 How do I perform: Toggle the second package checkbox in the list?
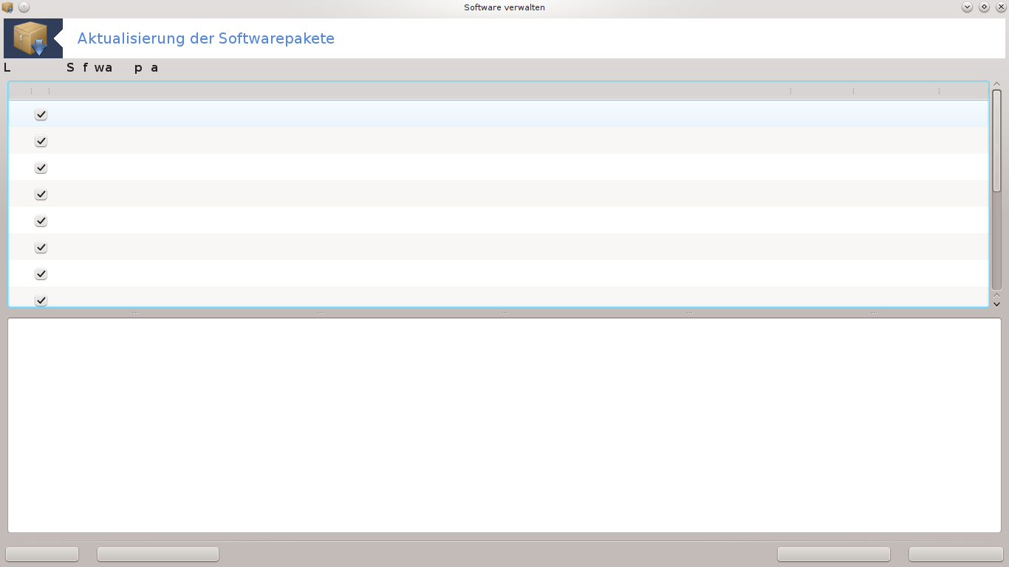click(41, 141)
